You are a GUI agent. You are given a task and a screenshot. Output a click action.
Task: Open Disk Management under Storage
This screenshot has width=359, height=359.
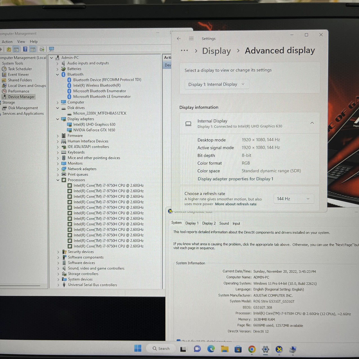pos(23,108)
